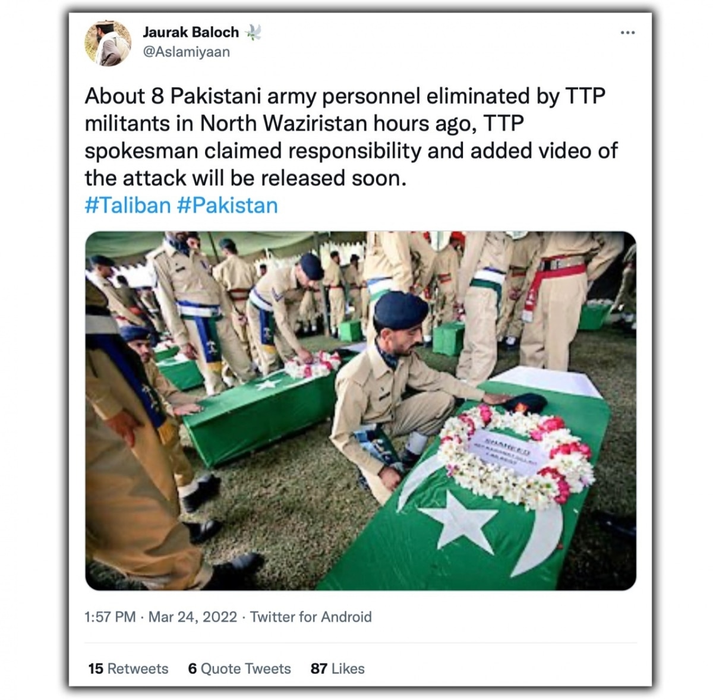Open the #Pakistan hashtag
This screenshot has width=713, height=700.
[227, 206]
